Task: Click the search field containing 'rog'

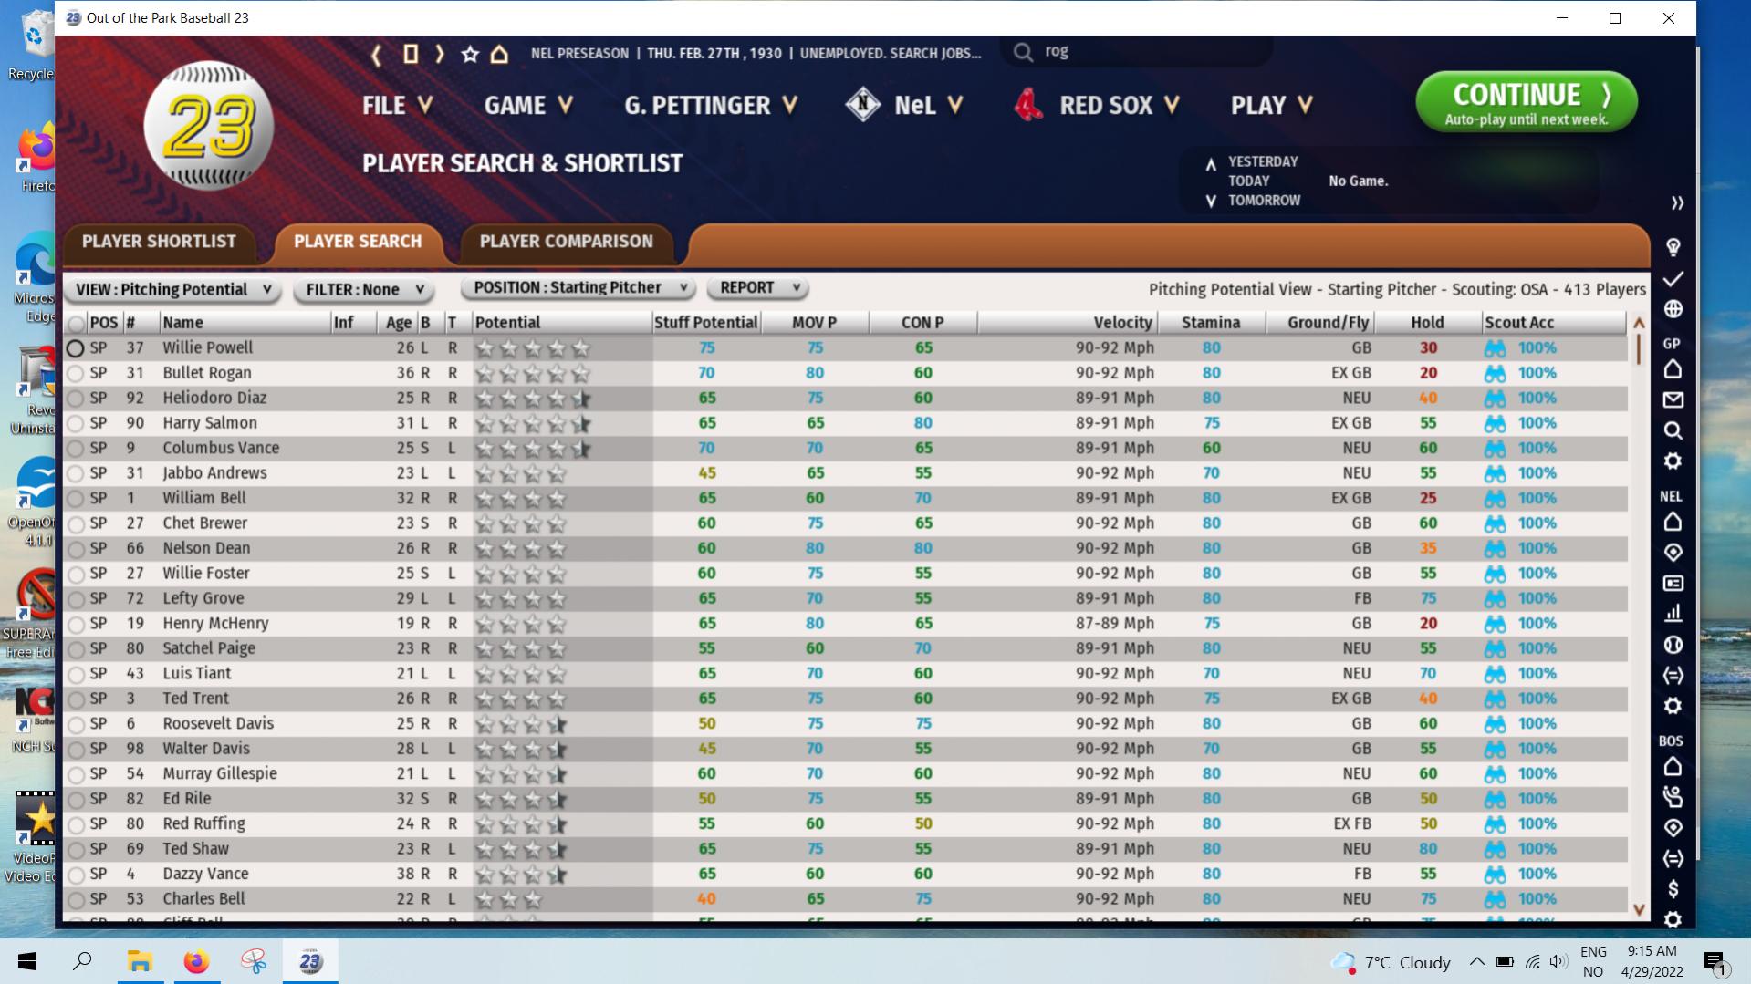Action: [1136, 52]
